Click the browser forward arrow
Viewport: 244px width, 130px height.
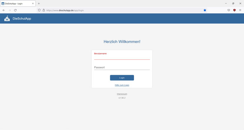[x=10, y=10]
